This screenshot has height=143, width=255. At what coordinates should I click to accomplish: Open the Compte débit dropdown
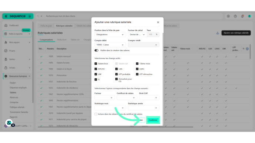[110, 45]
